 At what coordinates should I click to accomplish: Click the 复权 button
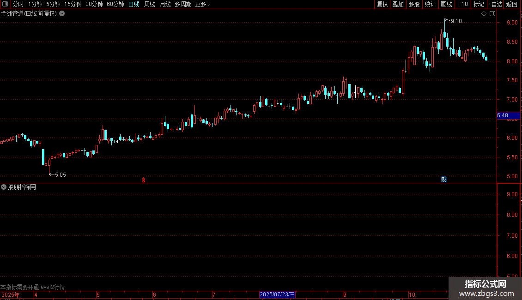382,4
